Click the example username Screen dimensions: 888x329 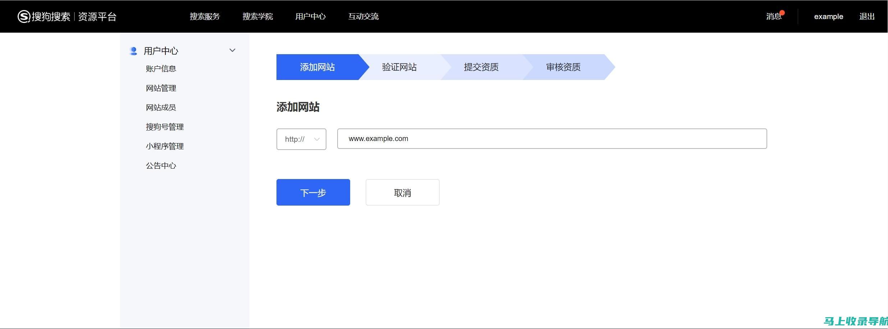pyautogui.click(x=828, y=17)
